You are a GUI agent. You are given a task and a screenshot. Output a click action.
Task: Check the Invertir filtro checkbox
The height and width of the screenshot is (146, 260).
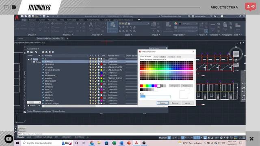pyautogui.click(x=28, y=105)
